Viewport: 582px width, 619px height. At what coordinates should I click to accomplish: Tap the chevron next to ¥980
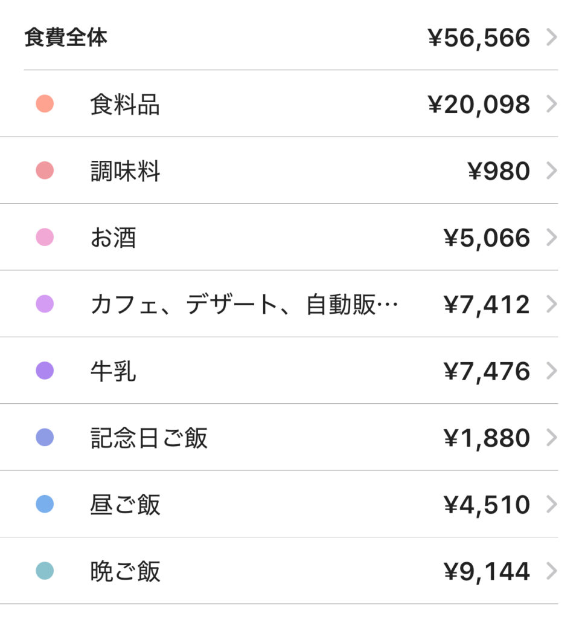click(x=552, y=171)
